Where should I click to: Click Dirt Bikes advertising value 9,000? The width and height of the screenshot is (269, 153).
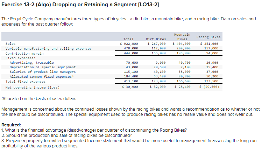pyautogui.click(x=161, y=63)
